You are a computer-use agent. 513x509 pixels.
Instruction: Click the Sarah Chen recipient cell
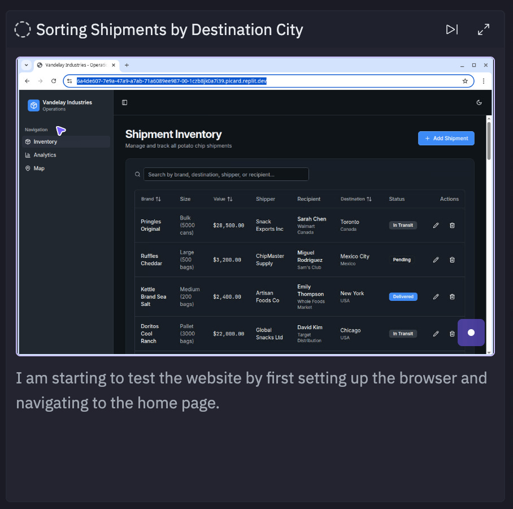311,225
